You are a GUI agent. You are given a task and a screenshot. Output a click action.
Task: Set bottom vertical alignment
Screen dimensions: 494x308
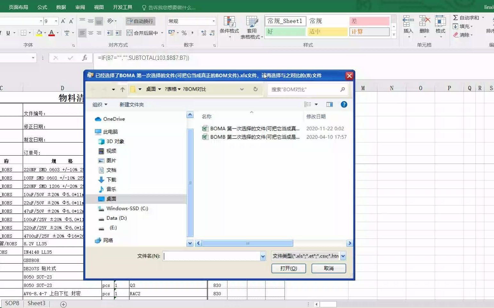[x=99, y=21]
